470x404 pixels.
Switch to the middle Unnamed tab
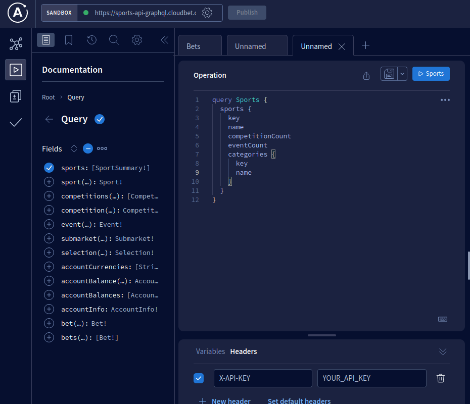tap(257, 45)
